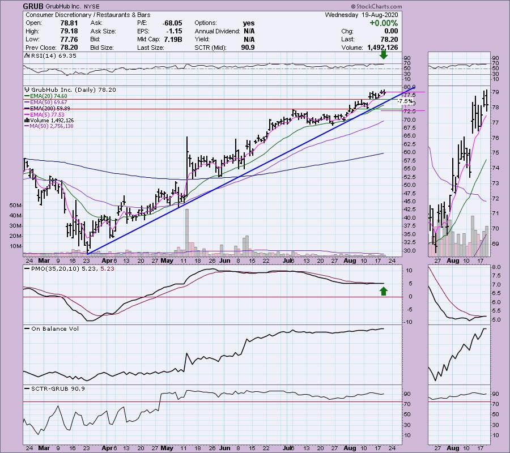Image resolution: width=510 pixels, height=453 pixels.
Task: Click the 50M volume axis label
Action: click(16, 206)
